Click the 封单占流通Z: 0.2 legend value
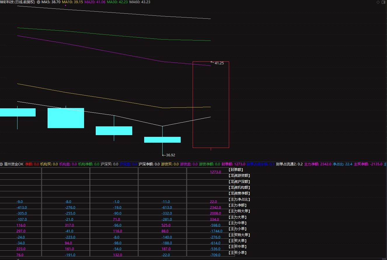Screen dimensions: 387x260 pyautogui.click(x=289, y=164)
